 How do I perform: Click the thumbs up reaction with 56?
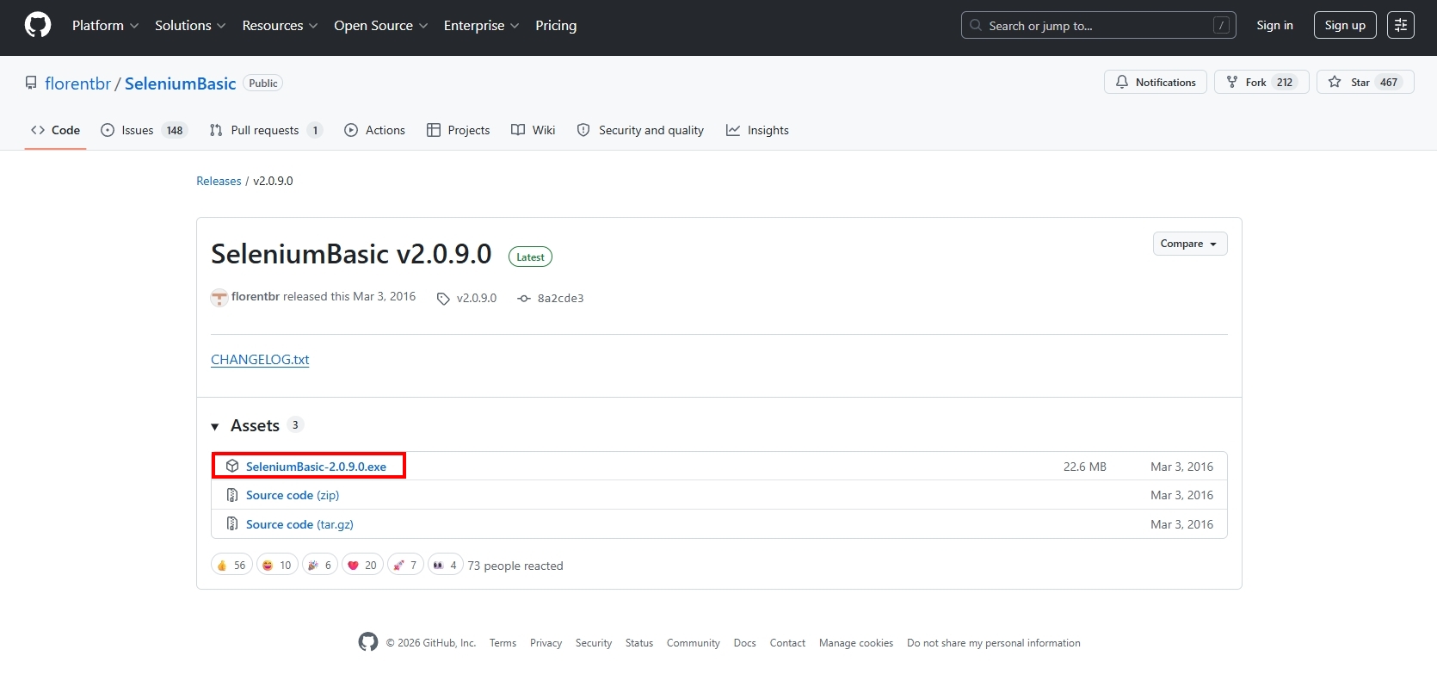pos(231,565)
